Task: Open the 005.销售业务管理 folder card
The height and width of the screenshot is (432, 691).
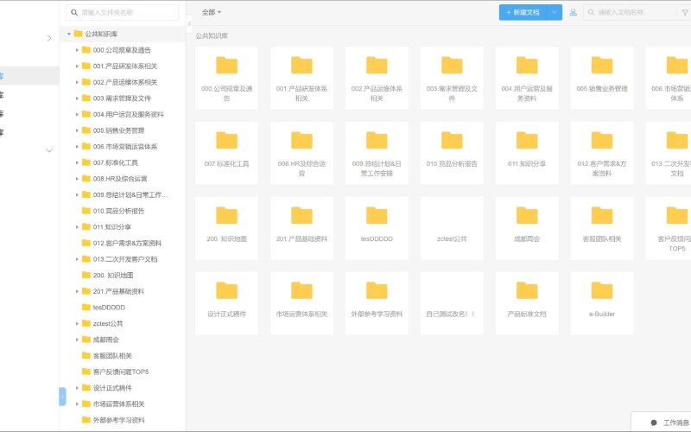Action: point(601,78)
